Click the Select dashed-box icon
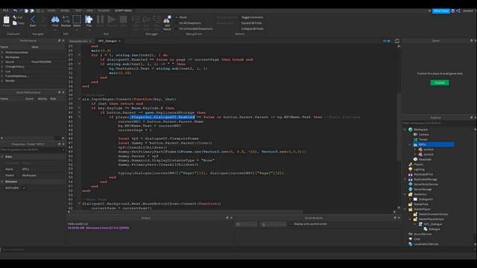 77,20
